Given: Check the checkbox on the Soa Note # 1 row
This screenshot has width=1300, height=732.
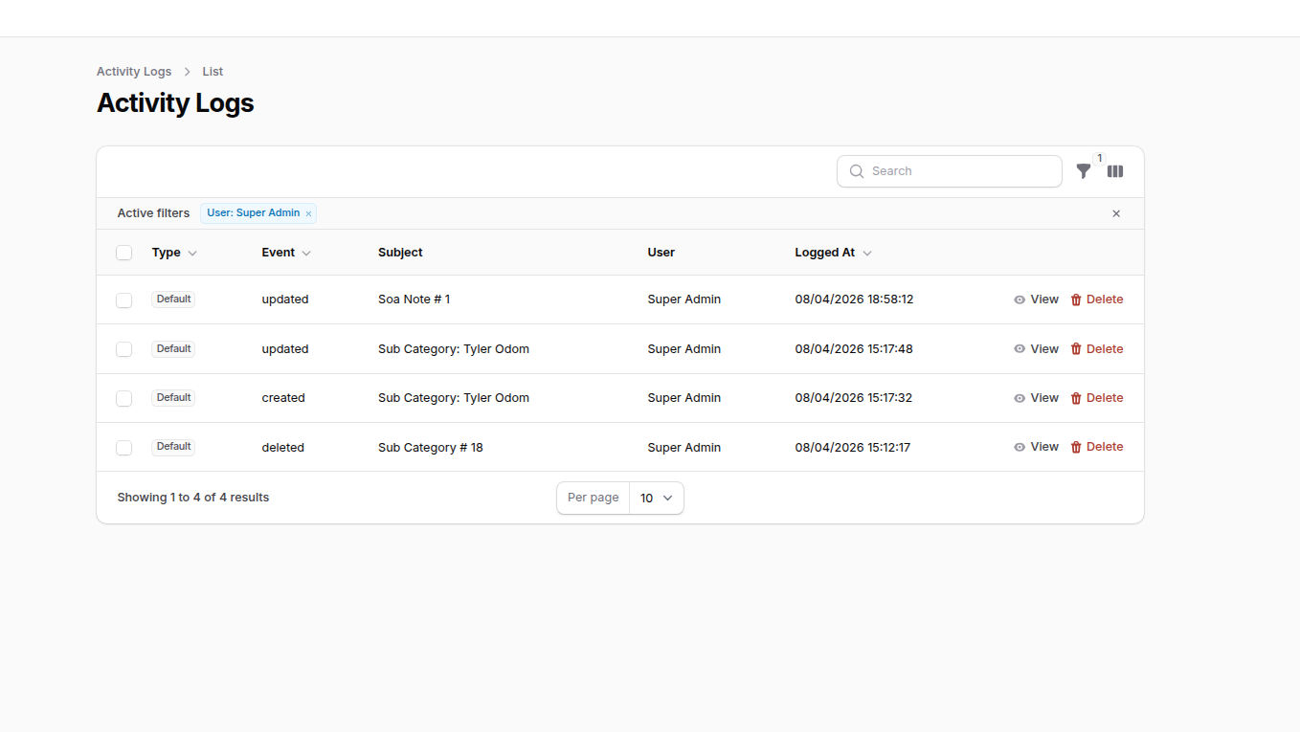Looking at the screenshot, I should [123, 299].
